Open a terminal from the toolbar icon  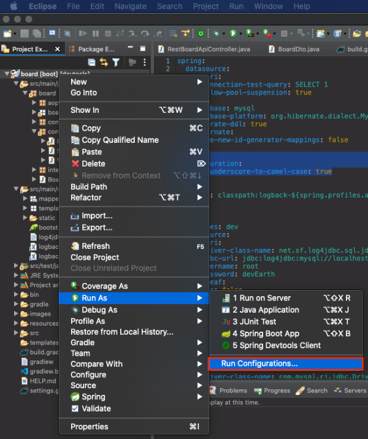click(52, 33)
